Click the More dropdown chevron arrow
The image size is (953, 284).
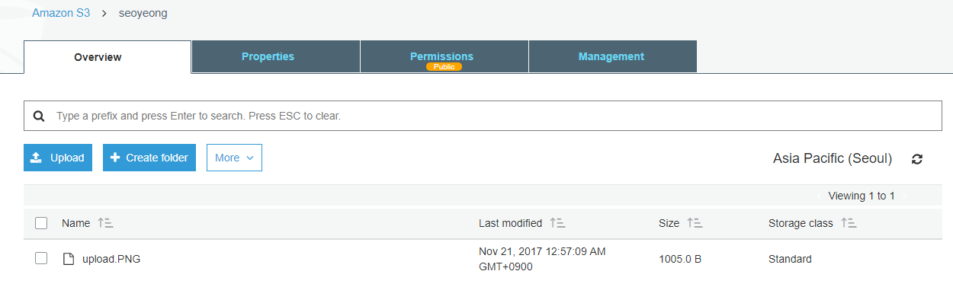(249, 158)
